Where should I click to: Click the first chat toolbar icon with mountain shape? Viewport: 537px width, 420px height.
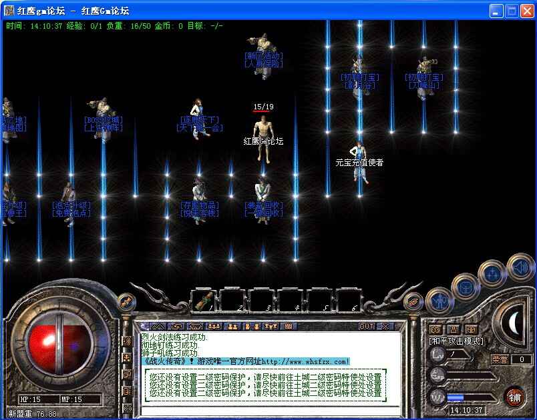click(x=157, y=327)
